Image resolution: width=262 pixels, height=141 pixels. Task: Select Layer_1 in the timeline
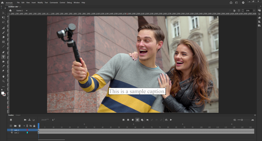click(17, 133)
